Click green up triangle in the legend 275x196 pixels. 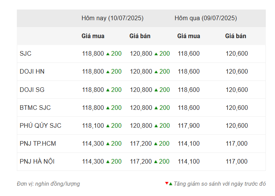[170, 184]
